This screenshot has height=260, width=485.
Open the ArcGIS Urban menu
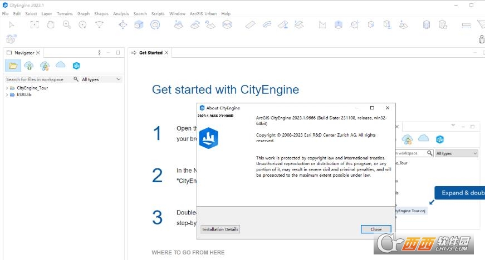[203, 13]
